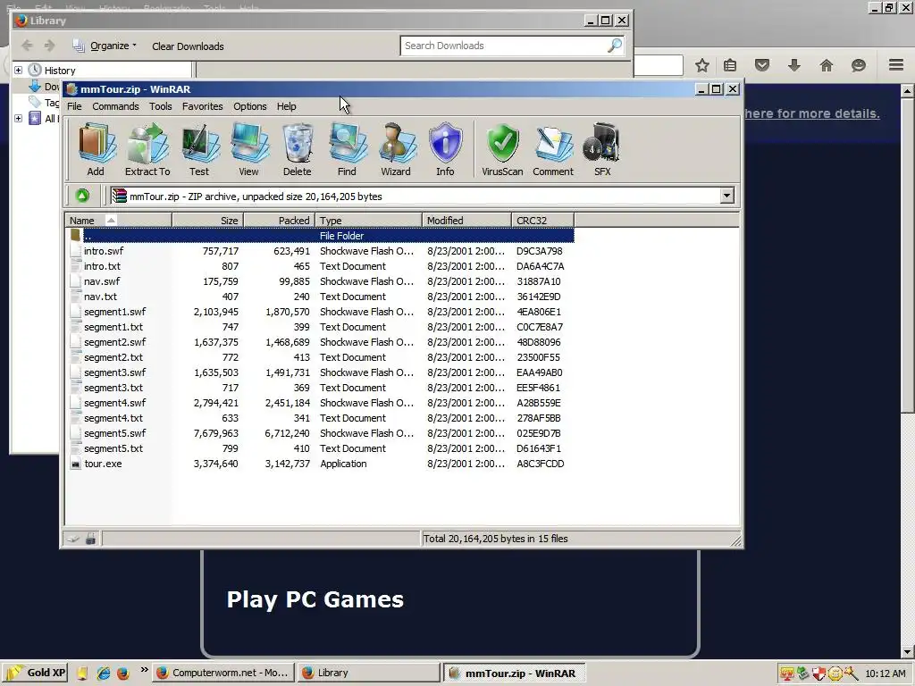This screenshot has height=686, width=915.
Task: Select the parent folder '..' row
Action: pos(320,236)
